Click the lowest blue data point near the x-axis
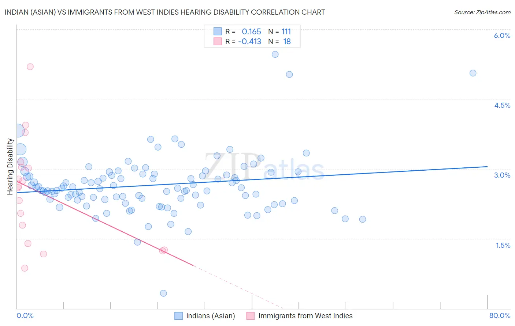 [x=163, y=293]
